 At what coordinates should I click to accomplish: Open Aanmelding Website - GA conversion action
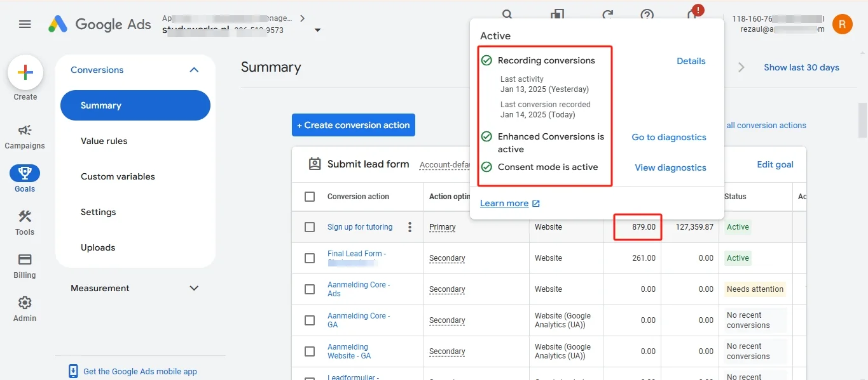[x=349, y=351]
